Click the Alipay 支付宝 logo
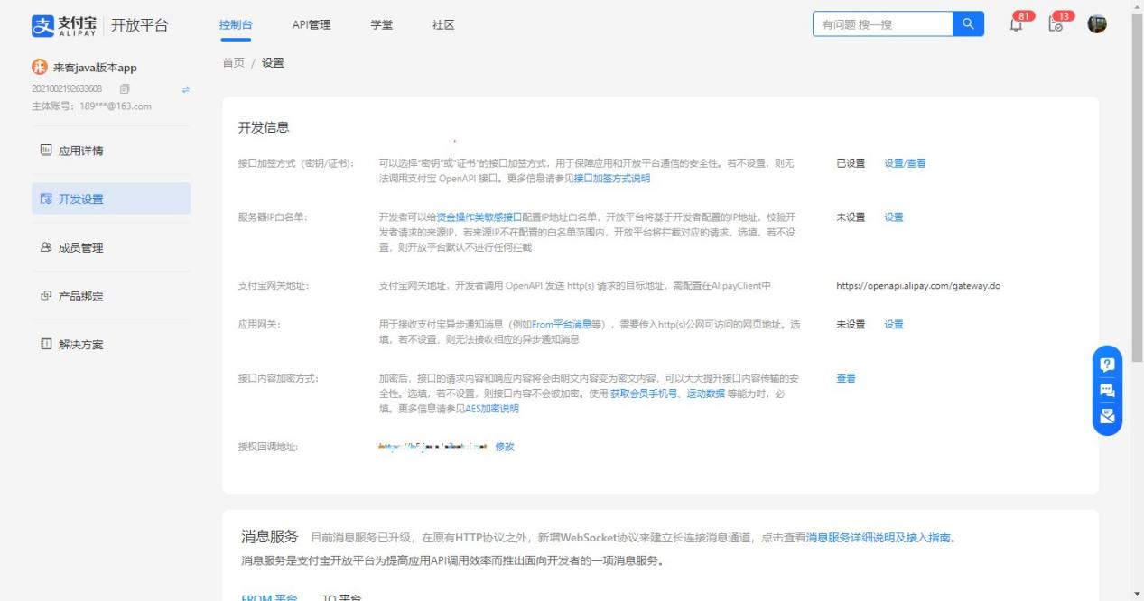 [65, 24]
